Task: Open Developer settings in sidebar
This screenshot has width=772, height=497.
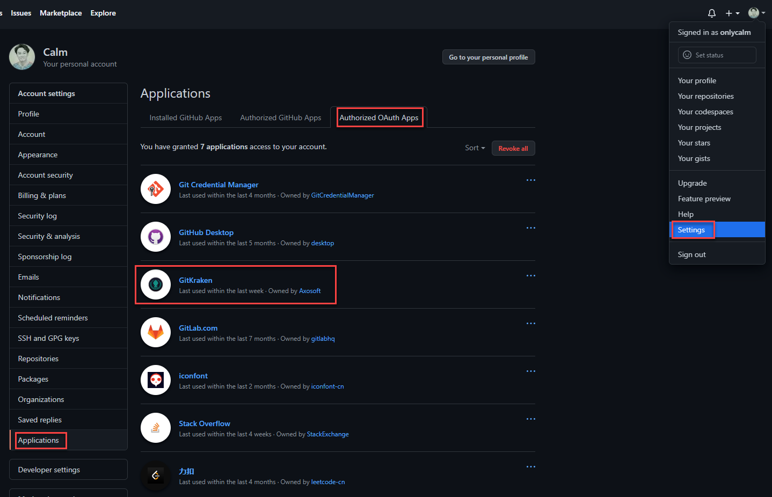Action: pyautogui.click(x=69, y=470)
